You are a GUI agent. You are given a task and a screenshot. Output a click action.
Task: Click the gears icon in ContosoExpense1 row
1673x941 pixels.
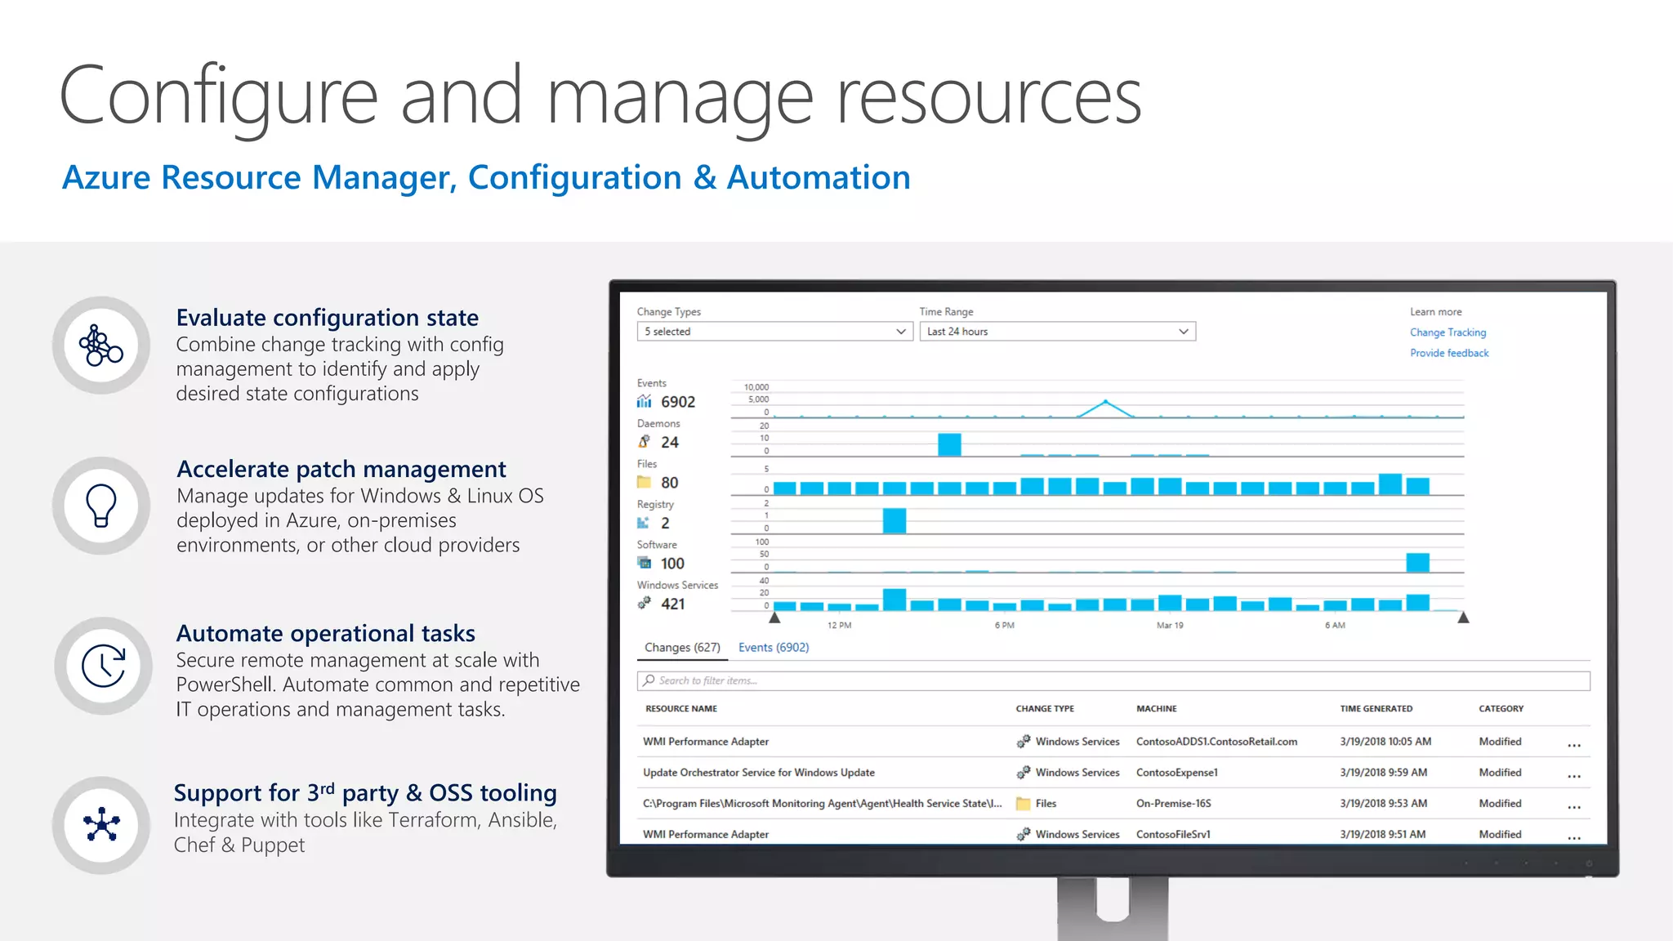(x=1023, y=773)
